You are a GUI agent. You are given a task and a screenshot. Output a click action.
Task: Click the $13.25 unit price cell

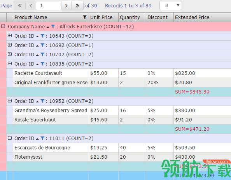pyautogui.click(x=104, y=148)
